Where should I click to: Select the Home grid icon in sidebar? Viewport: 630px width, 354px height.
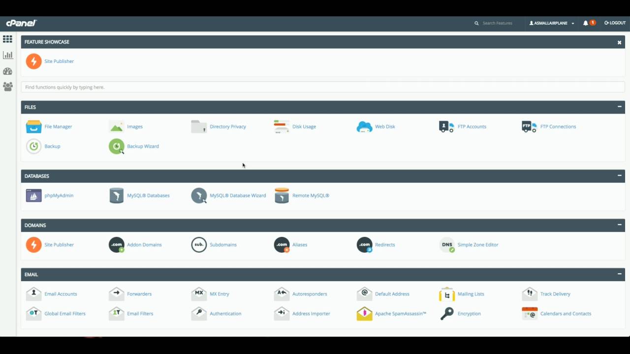7,39
